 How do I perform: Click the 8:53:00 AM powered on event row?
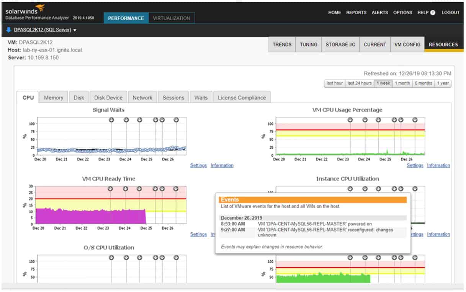[x=313, y=224]
